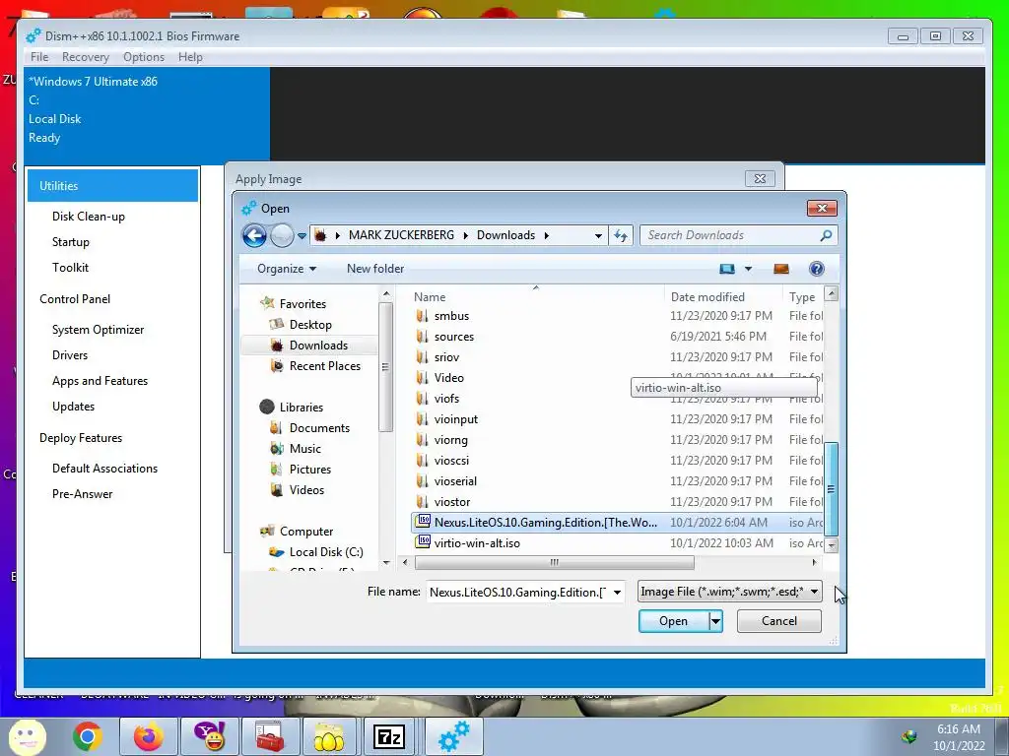The height and width of the screenshot is (756, 1009).
Task: Open the Image File type filter dropdown
Action: [730, 592]
